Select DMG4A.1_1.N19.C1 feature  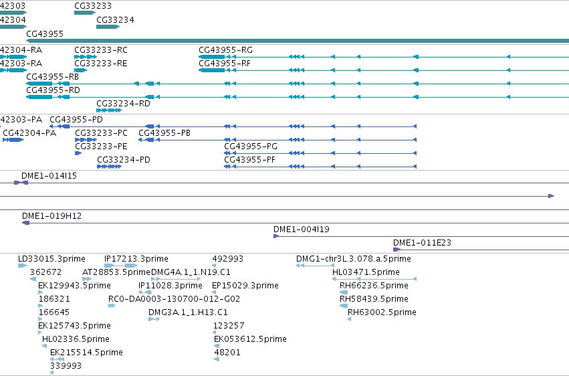pos(176,279)
